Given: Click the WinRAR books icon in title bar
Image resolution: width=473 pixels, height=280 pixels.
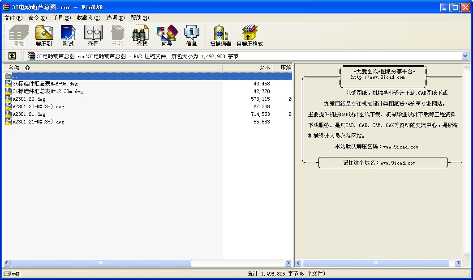Looking at the screenshot, I should click(x=6, y=7).
